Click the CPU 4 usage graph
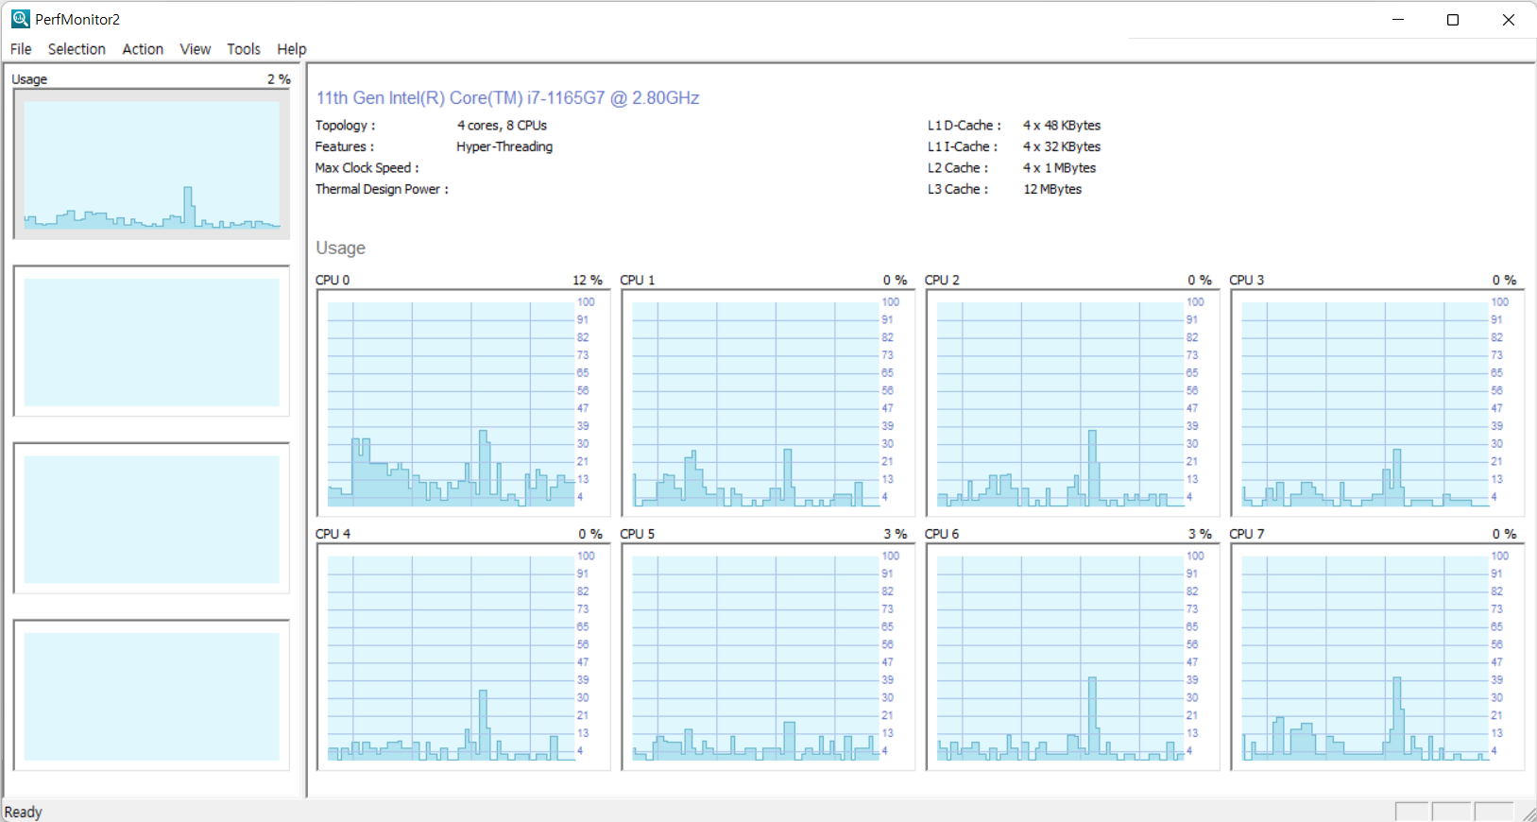Image resolution: width=1537 pixels, height=822 pixels. [x=463, y=657]
